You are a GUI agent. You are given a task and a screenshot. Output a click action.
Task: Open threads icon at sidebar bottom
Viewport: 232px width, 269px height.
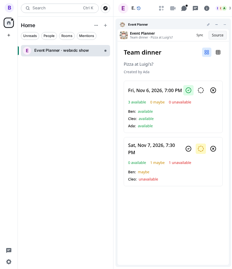click(9, 250)
